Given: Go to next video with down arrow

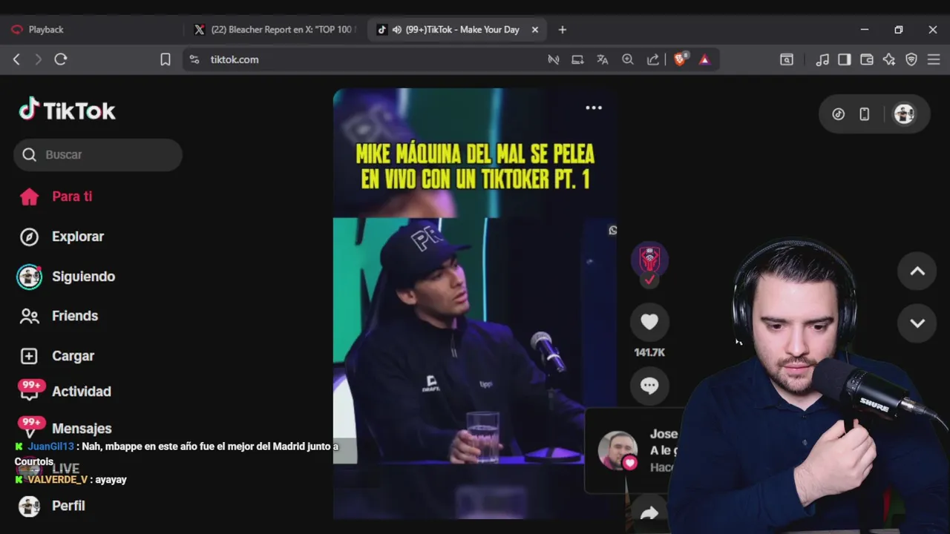Looking at the screenshot, I should [917, 323].
